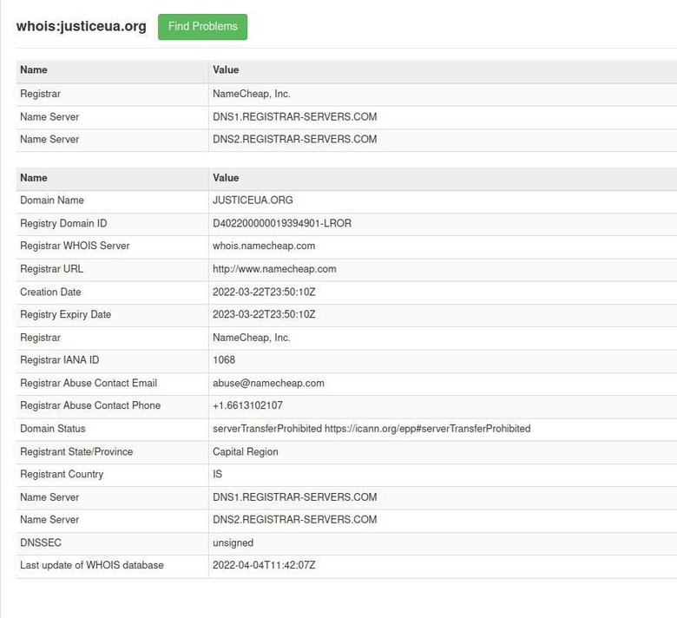Click the http://www.namecheap.com registrar URL
Viewport: 677px width, 618px height.
coord(274,269)
